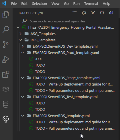120x140 pixels.
Task: Click the ERAPSQLServerRDS_Prod_template.yaml file name
Action: coord(66,53)
